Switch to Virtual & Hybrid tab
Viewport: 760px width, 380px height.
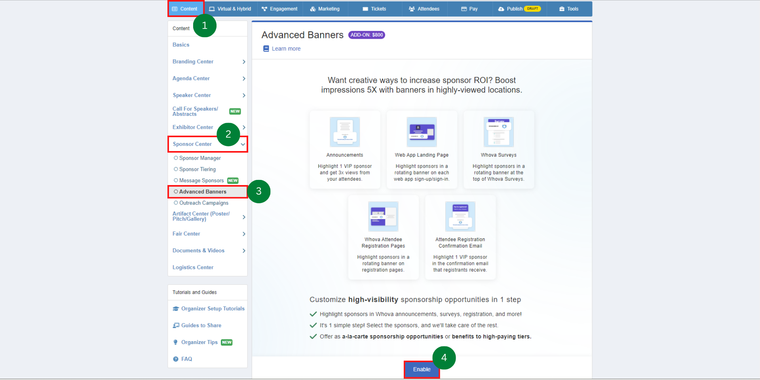pyautogui.click(x=230, y=9)
